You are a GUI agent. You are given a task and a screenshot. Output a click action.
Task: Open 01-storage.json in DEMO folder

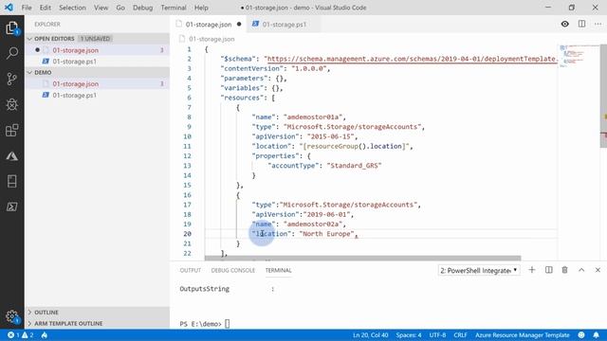coord(97,84)
